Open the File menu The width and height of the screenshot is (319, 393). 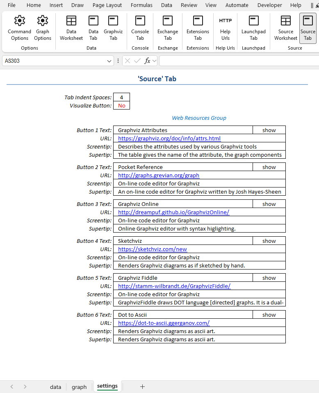tap(11, 5)
